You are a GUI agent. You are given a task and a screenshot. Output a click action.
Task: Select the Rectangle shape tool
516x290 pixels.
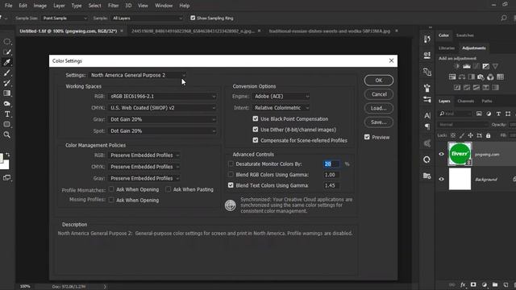(x=7, y=124)
